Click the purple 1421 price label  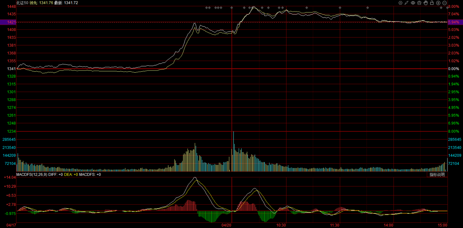(8, 22)
